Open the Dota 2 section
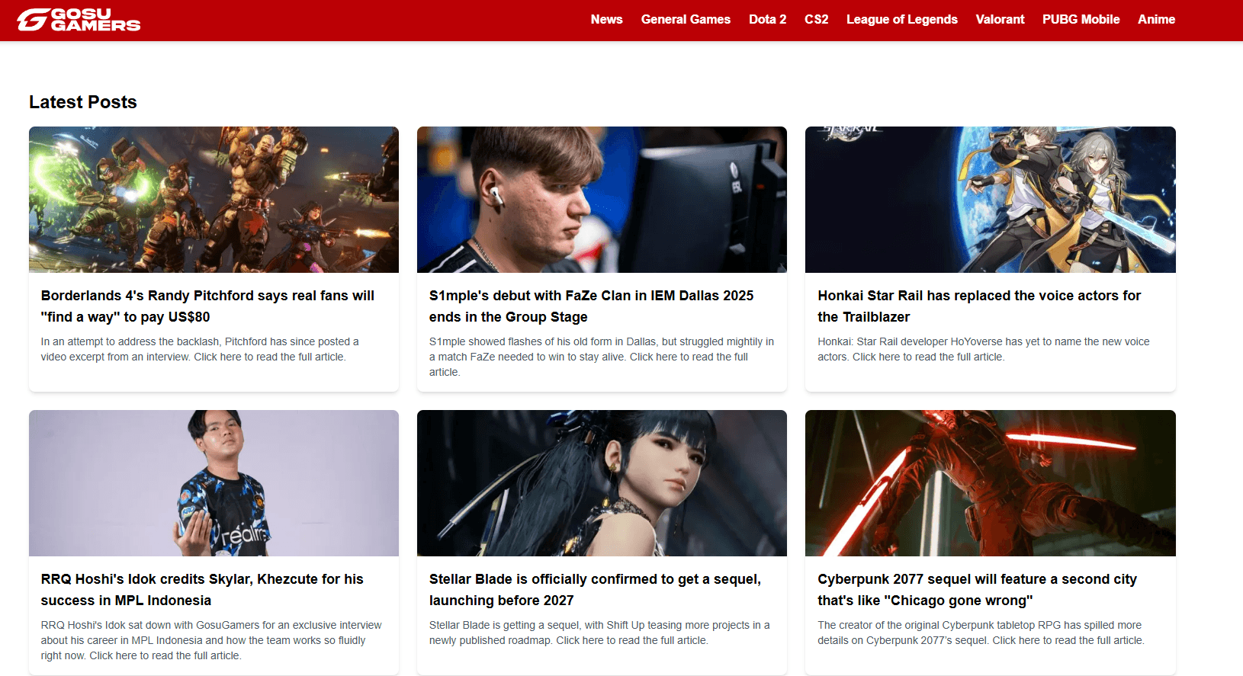The width and height of the screenshot is (1243, 676). [767, 20]
